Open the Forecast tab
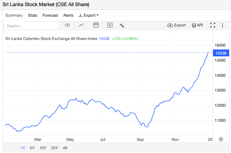Screen dimensions: 231x153 (x=50, y=15)
